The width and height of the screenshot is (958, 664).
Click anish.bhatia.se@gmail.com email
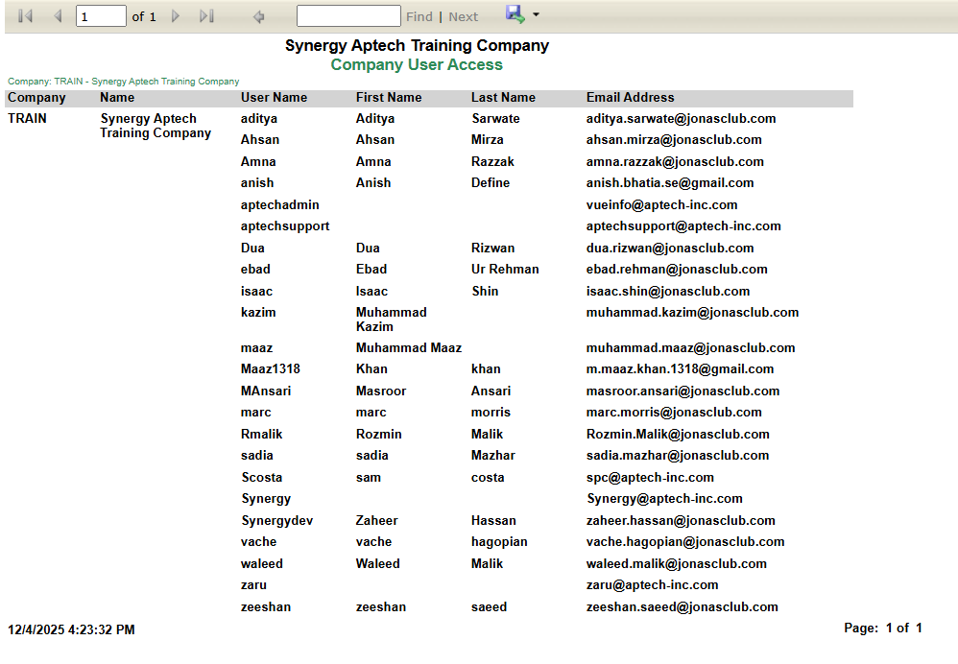(670, 183)
